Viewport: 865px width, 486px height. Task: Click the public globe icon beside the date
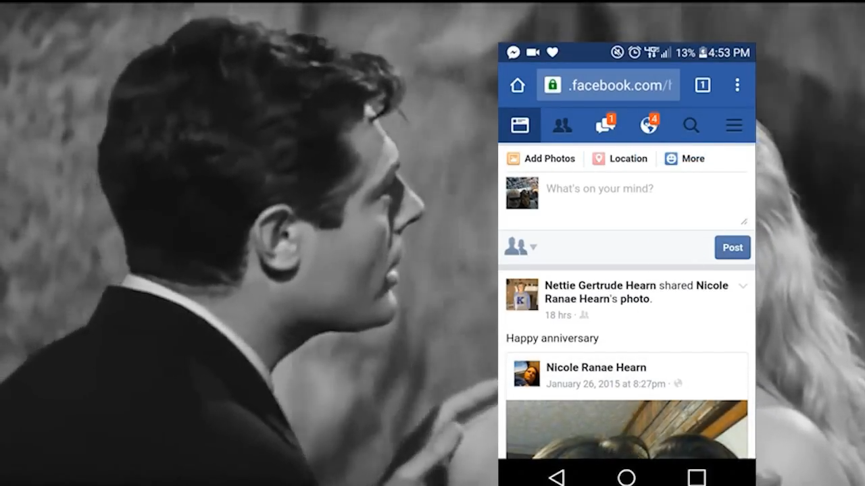[678, 384]
